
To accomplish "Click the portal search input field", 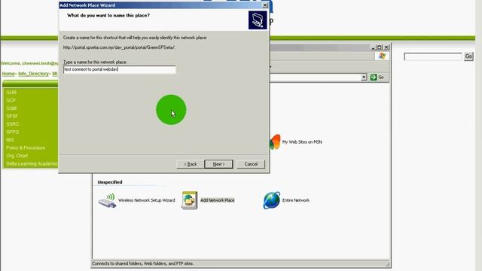I will pos(433,56).
